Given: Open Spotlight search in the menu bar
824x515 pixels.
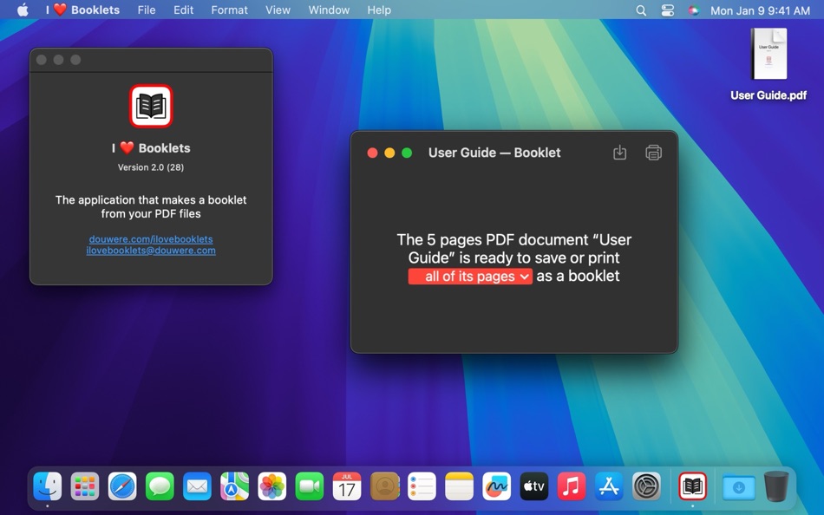Looking at the screenshot, I should pos(640,10).
